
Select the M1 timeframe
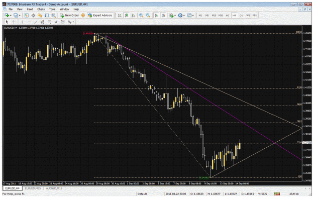pos(200,15)
